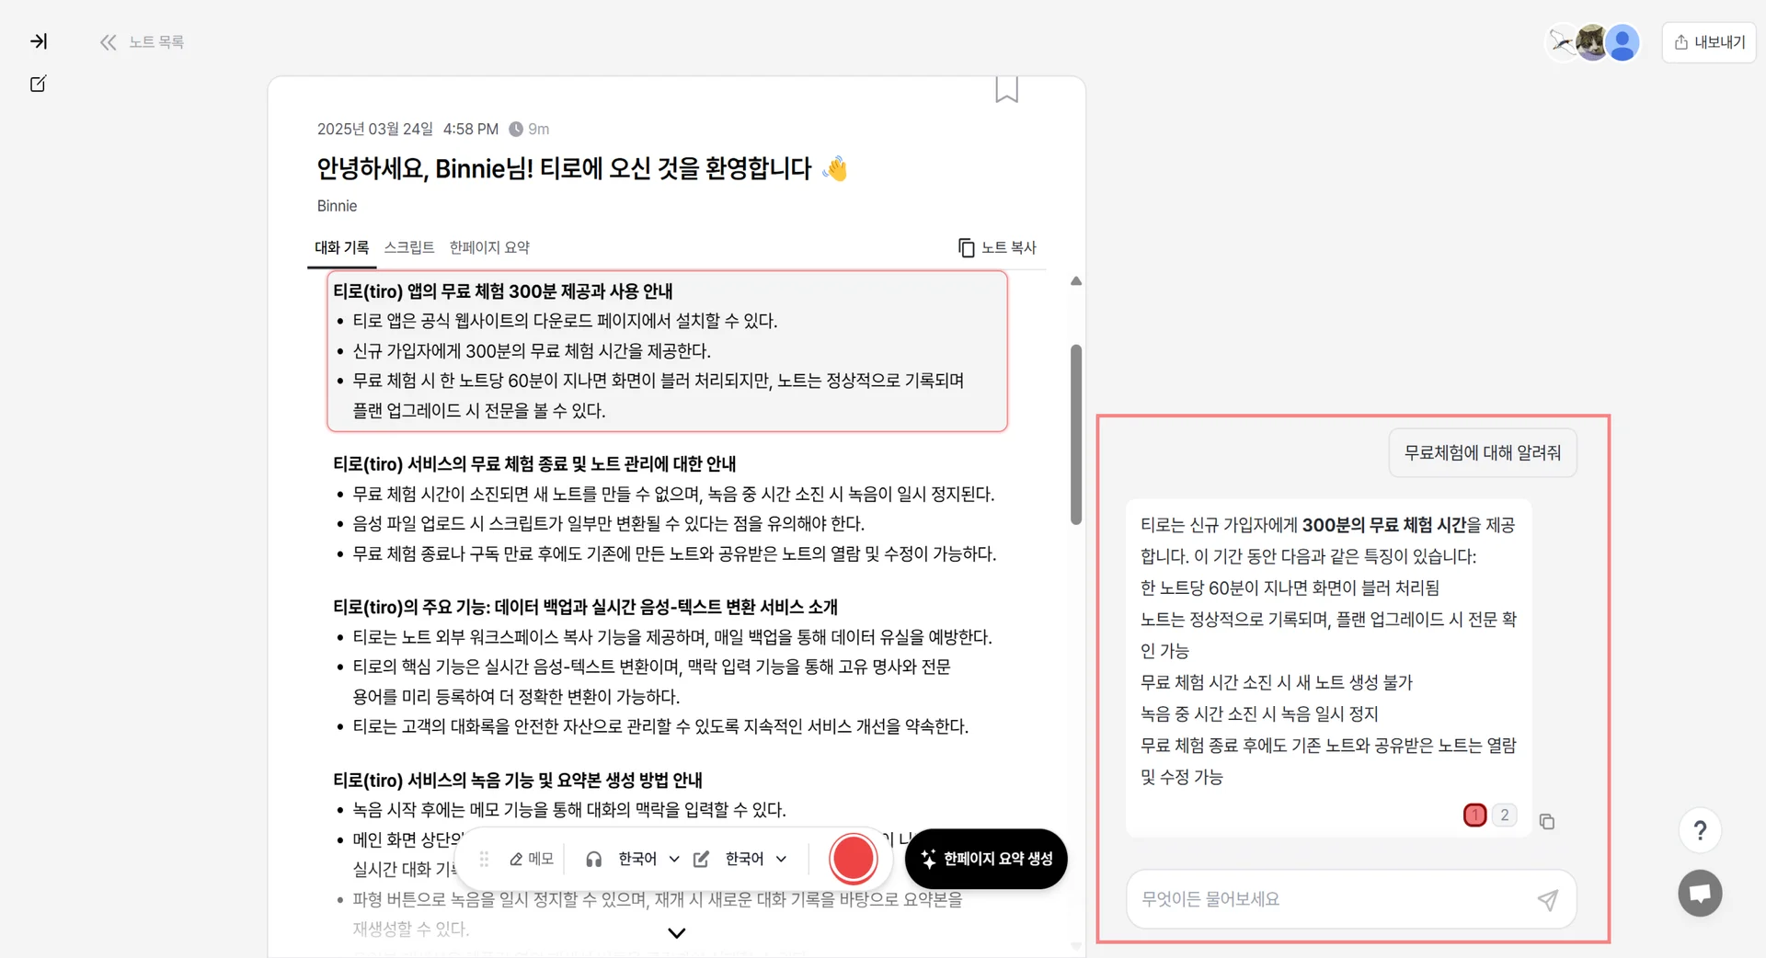This screenshot has width=1766, height=958.
Task: Open the blue user profile avatar
Action: [1623, 42]
